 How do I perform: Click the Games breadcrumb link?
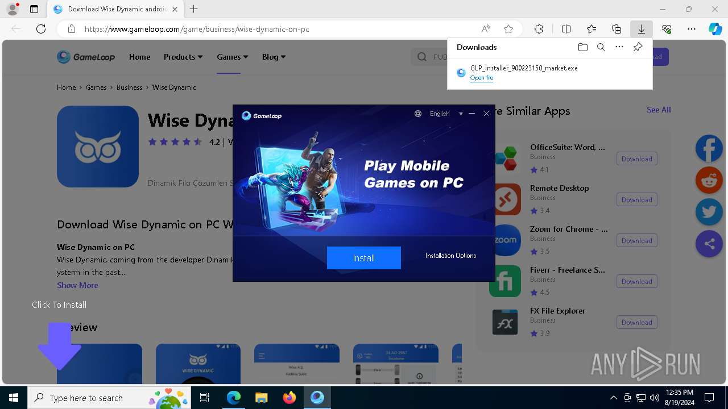pyautogui.click(x=96, y=87)
